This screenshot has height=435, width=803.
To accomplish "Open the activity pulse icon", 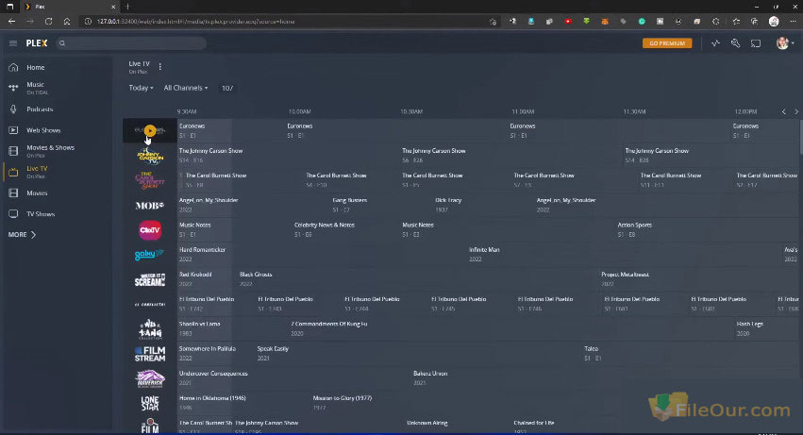I will 715,43.
